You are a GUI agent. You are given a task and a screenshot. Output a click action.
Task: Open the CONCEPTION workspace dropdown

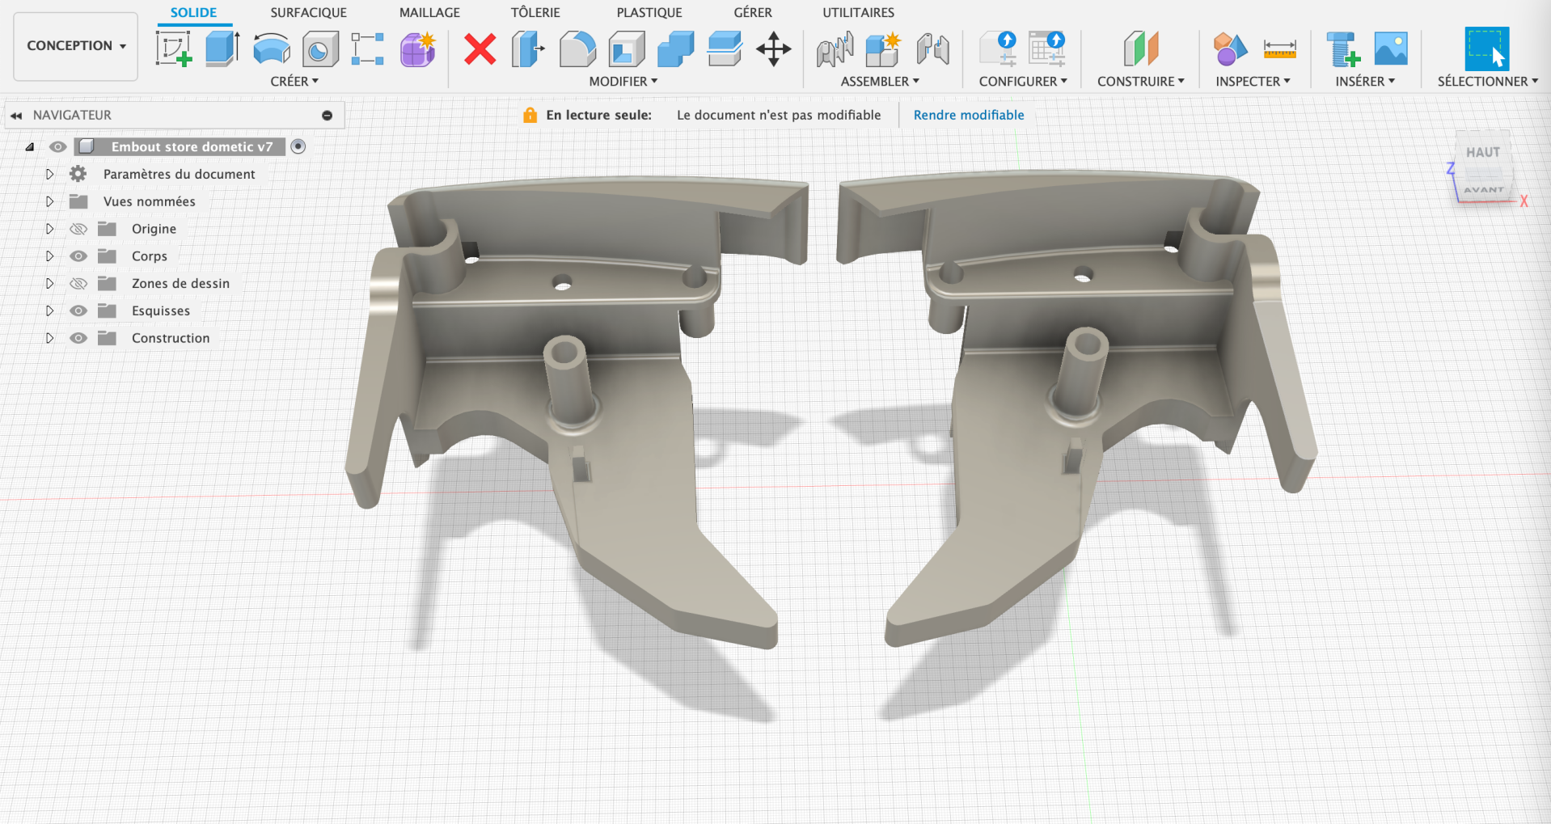pyautogui.click(x=76, y=46)
